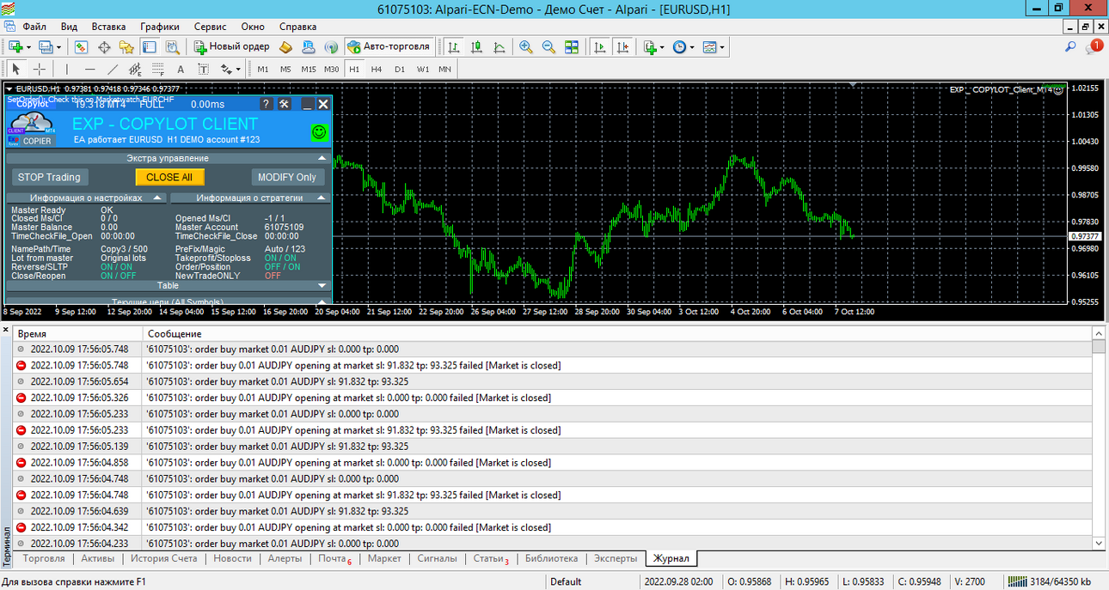Click the yellow CLOSE All button
1109x590 pixels.
[x=169, y=177]
